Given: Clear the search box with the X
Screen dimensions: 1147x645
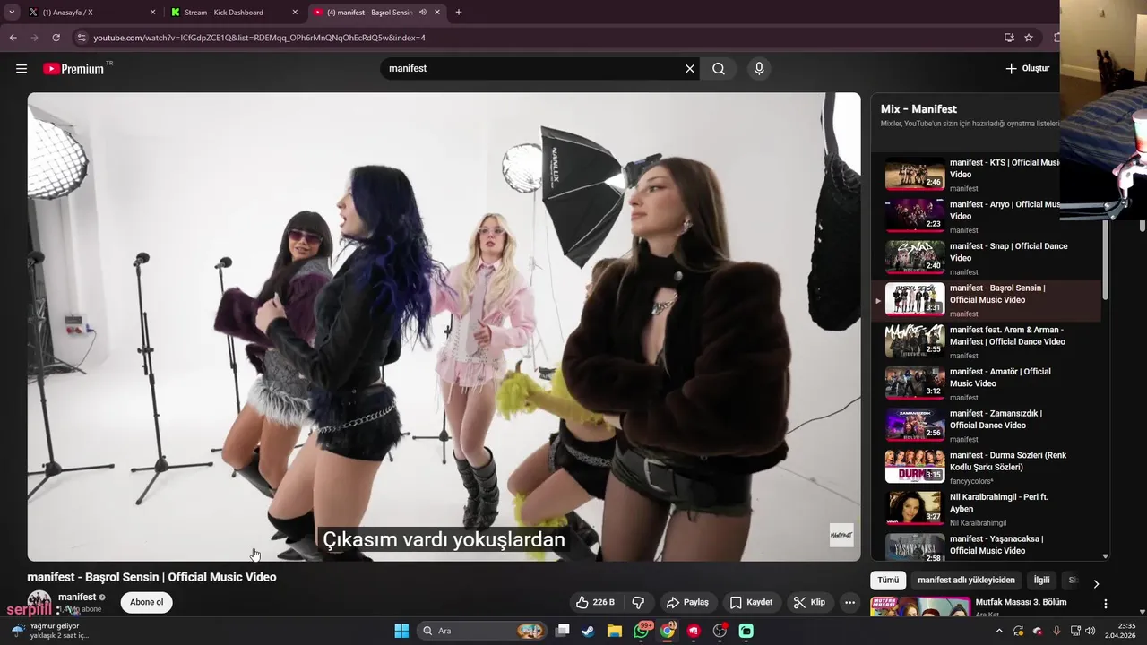Looking at the screenshot, I should pos(690,68).
